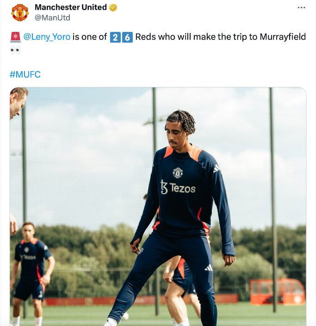Follow the #MUFC hashtag
Viewport: 316px width, 326px height.
pyautogui.click(x=25, y=74)
